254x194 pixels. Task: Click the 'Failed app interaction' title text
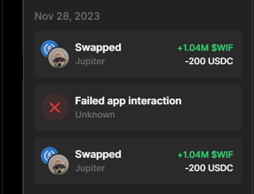point(128,101)
